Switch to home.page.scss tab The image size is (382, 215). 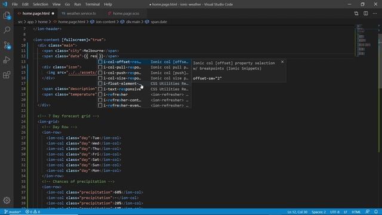click(126, 13)
